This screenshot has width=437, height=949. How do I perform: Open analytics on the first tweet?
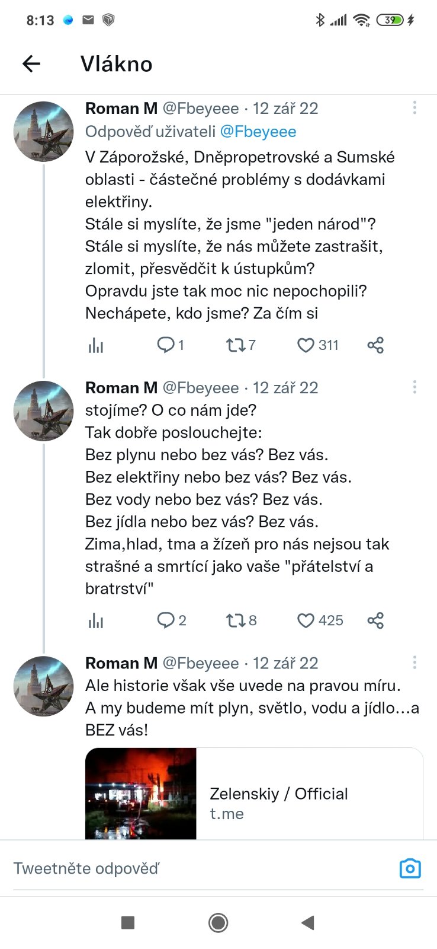(95, 345)
